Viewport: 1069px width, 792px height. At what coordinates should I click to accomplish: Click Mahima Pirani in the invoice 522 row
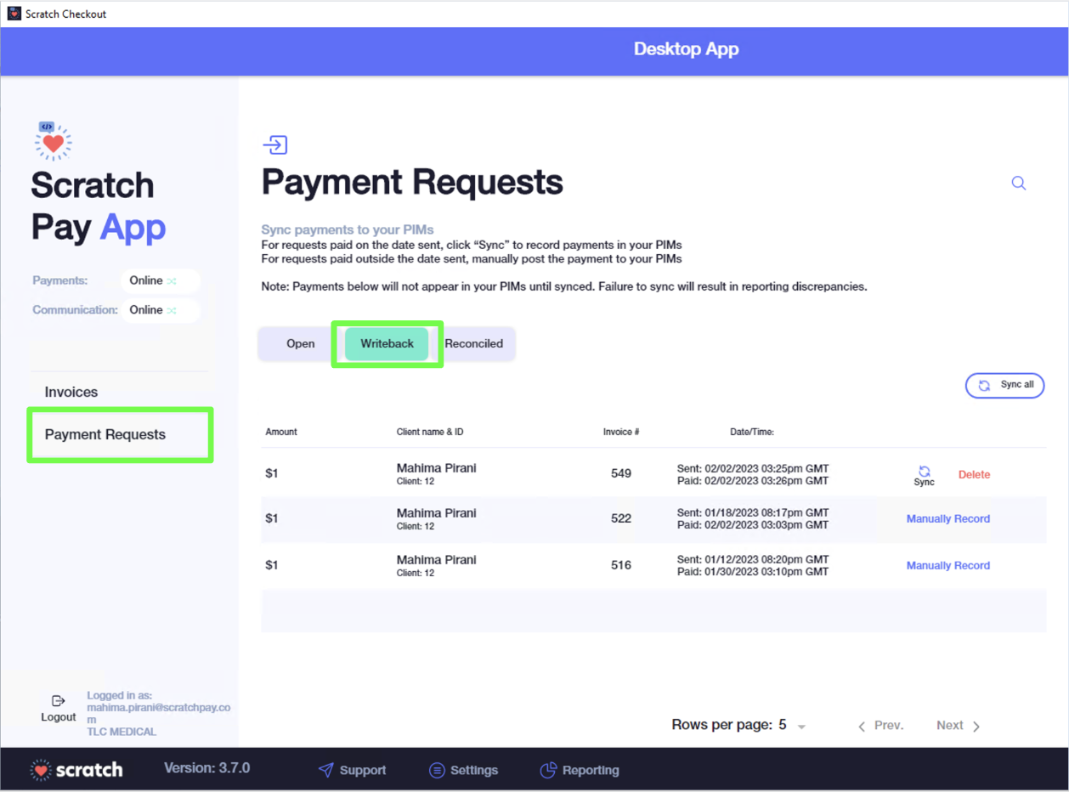(437, 512)
